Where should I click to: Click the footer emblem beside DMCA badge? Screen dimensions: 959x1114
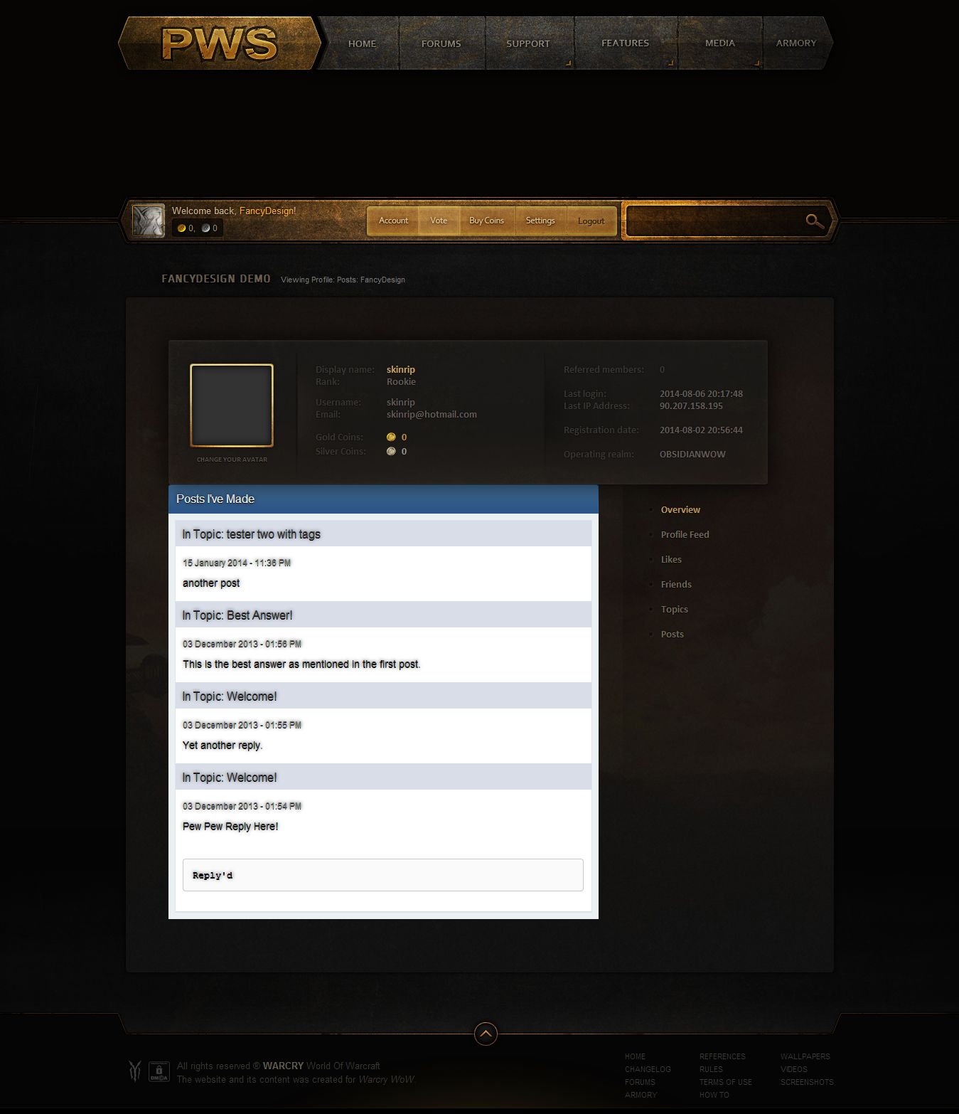tap(134, 1071)
